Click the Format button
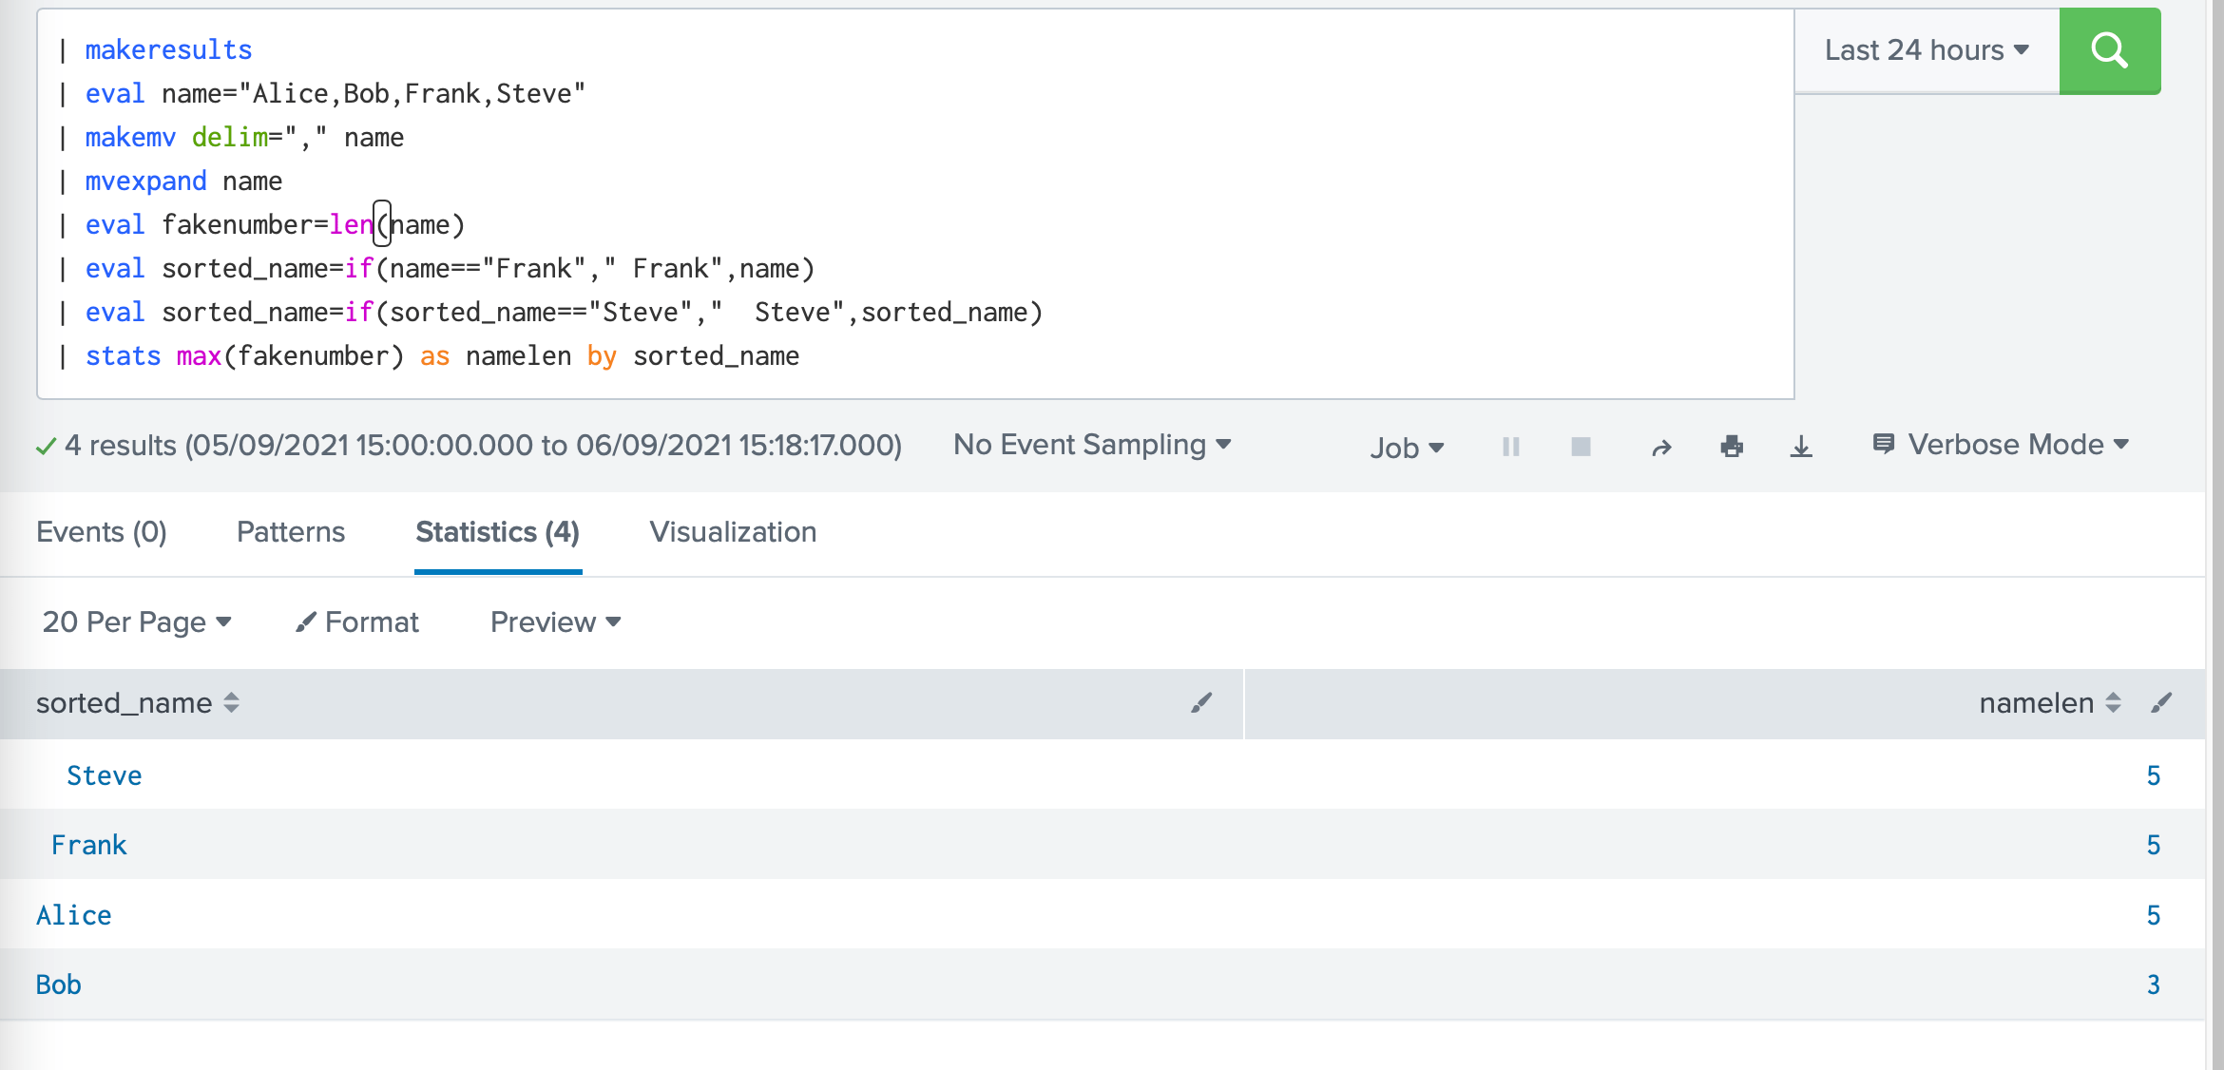 pos(357,622)
